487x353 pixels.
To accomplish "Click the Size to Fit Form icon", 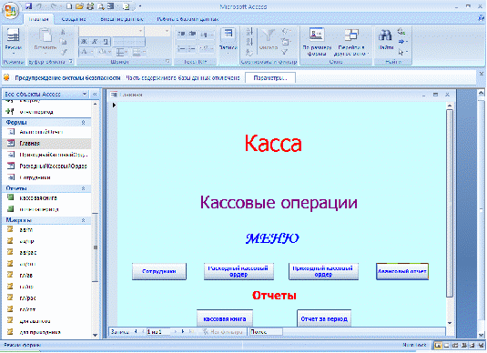I will [x=317, y=35].
